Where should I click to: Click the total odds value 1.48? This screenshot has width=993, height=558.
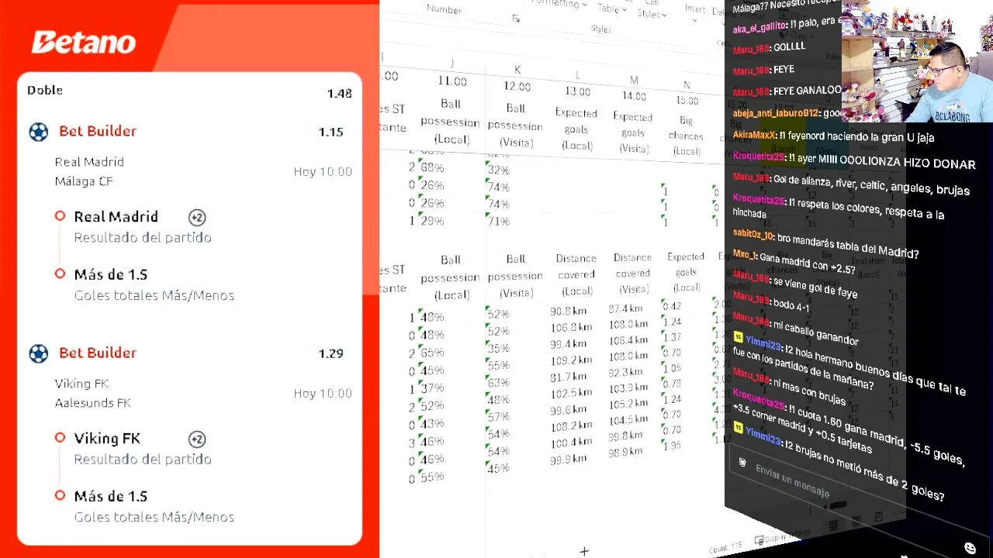click(339, 94)
